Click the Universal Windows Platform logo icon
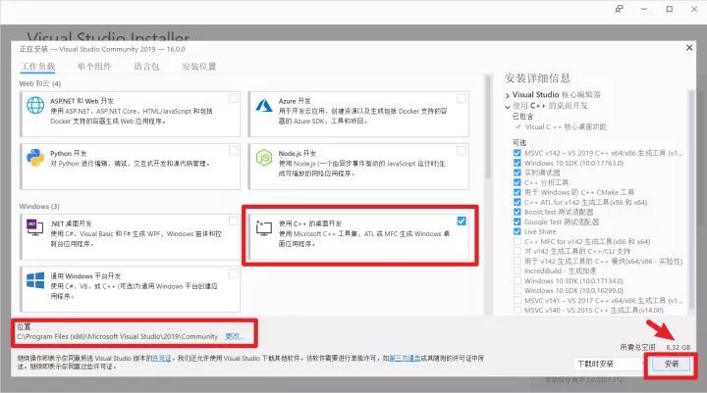This screenshot has width=707, height=393. pyautogui.click(x=35, y=280)
